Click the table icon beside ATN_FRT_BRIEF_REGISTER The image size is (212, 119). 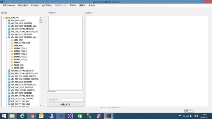coord(9,34)
